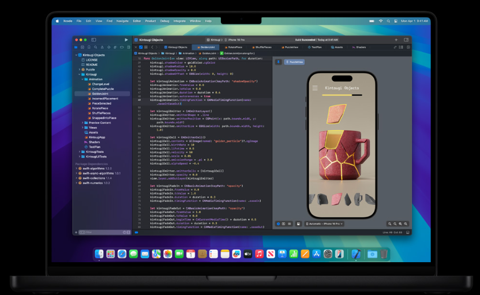This screenshot has width=480, height=295.
Task: Click the iPhone 16 Pro run destination
Action: (237, 40)
